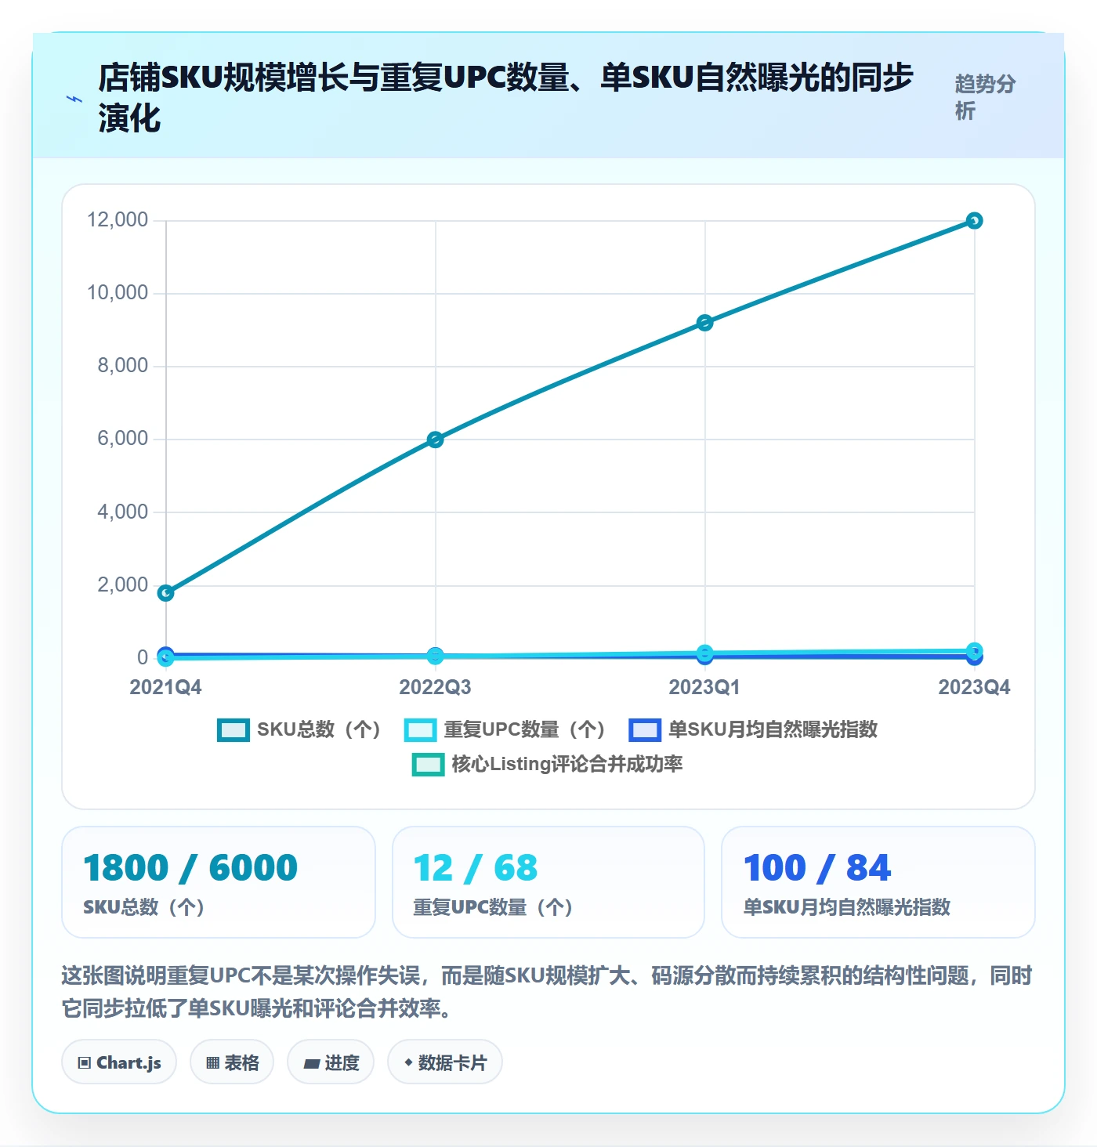Click the 2,000 y-axis tick label

point(122,585)
